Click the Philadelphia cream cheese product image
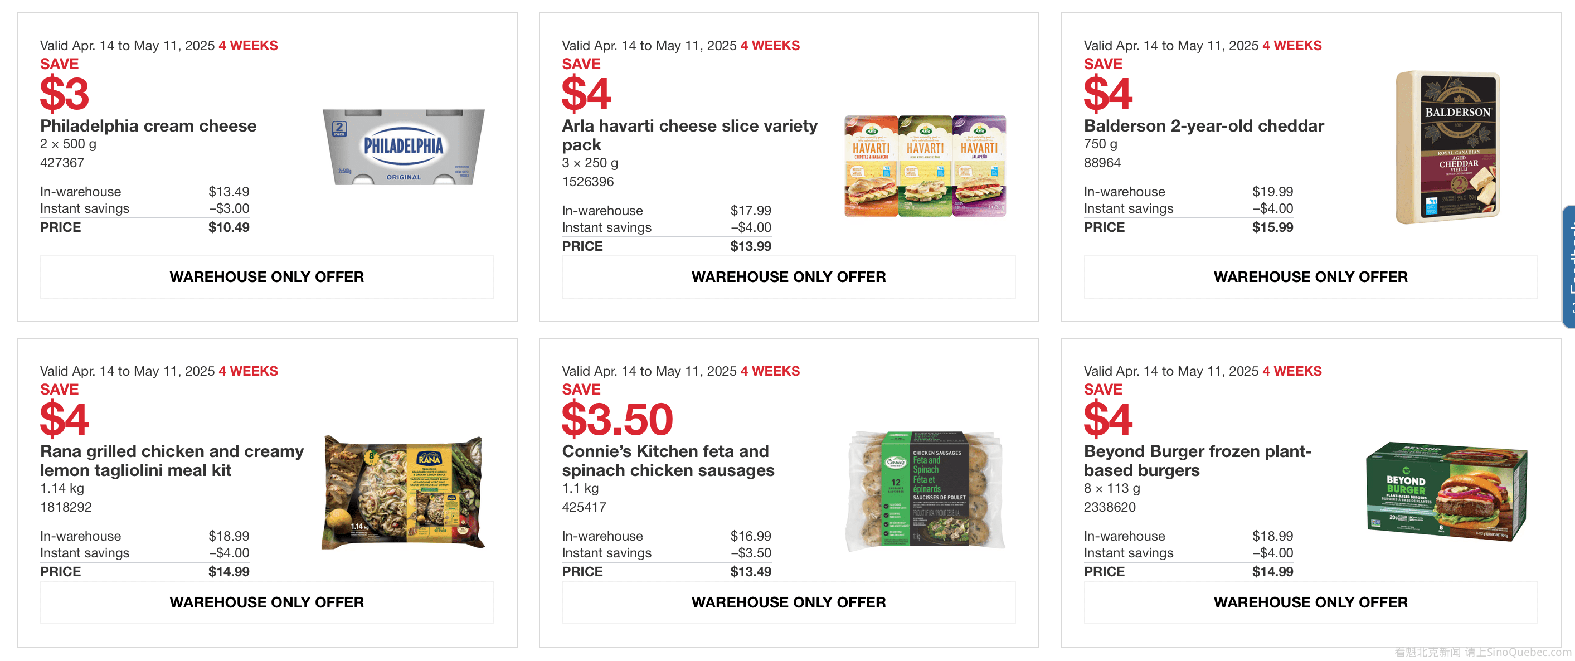1575x661 pixels. (x=404, y=147)
